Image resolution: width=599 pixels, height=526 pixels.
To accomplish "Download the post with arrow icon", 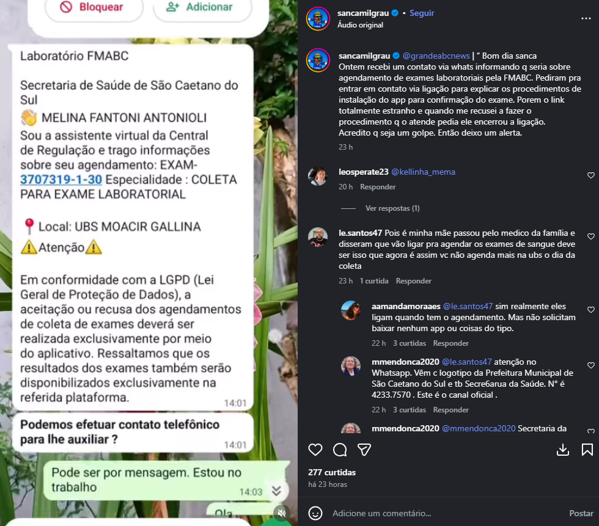I will tap(563, 450).
